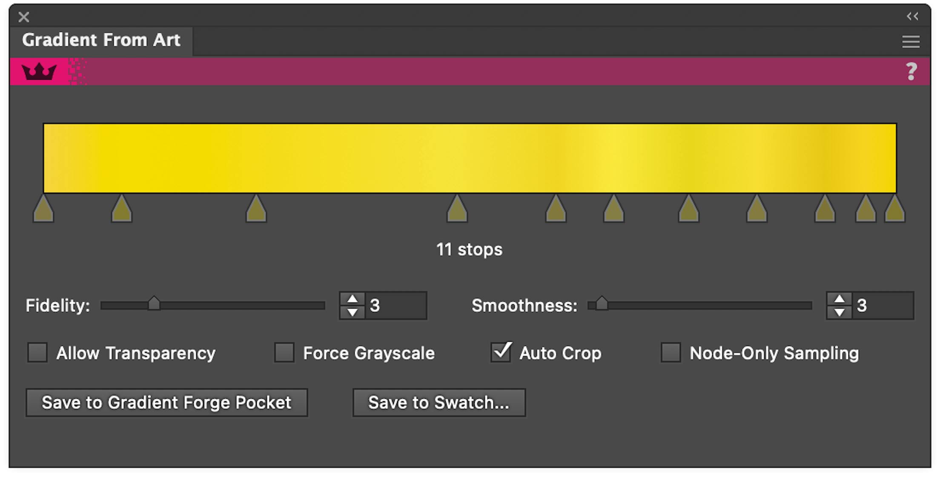The height and width of the screenshot is (480, 940).
Task: Disable the Auto Crop checkbox
Action: (501, 353)
